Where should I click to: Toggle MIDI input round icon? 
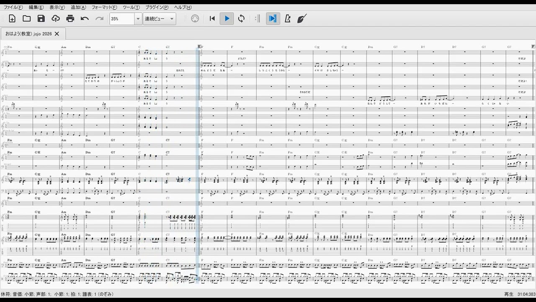(x=195, y=18)
